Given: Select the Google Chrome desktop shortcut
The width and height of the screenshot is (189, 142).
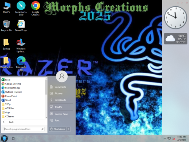Looking at the screenshot, I should 36,8.
